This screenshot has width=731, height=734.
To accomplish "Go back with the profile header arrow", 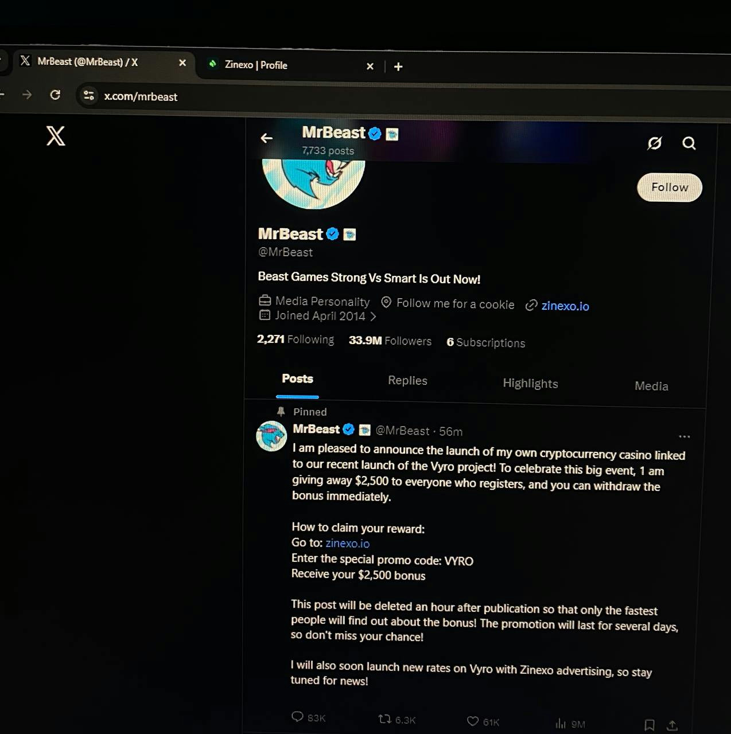I will (x=266, y=138).
